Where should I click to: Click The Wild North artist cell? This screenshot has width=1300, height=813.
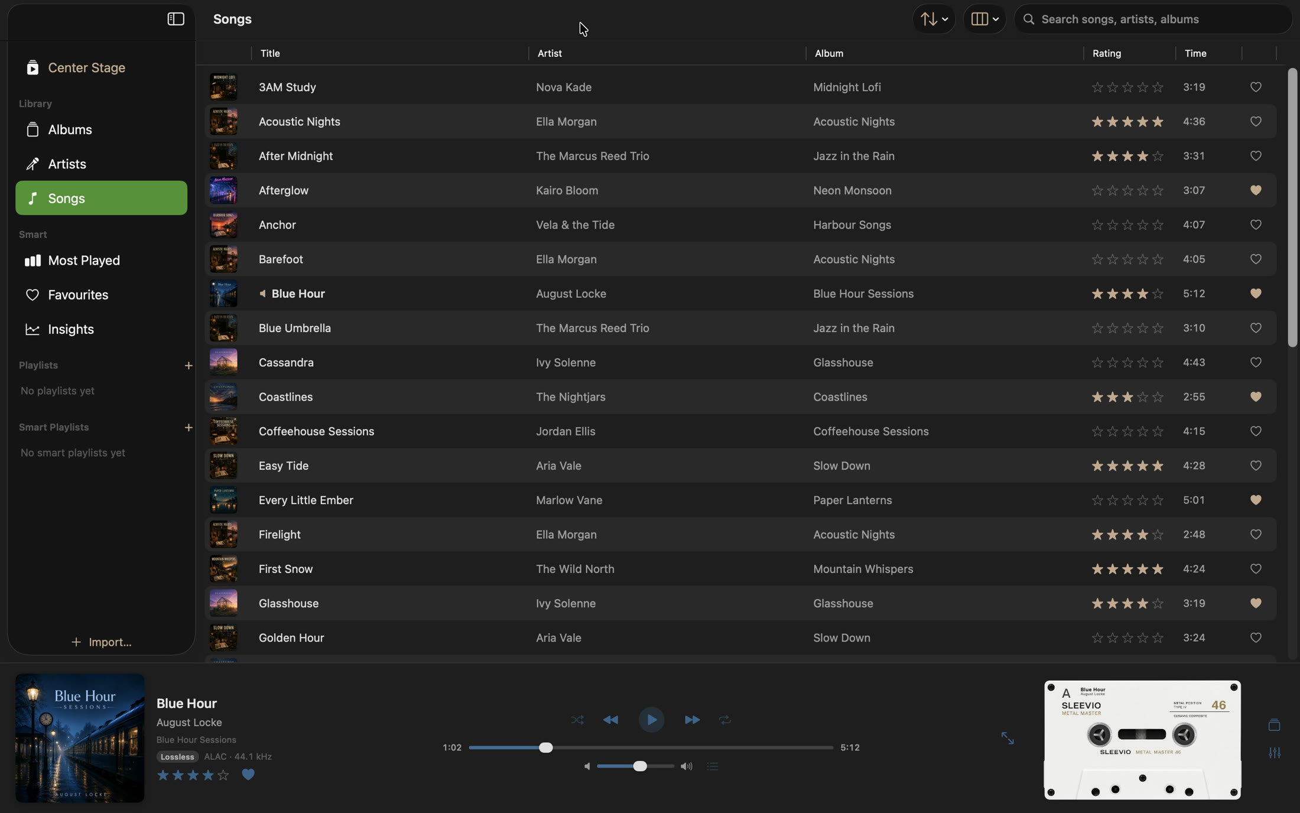575,569
